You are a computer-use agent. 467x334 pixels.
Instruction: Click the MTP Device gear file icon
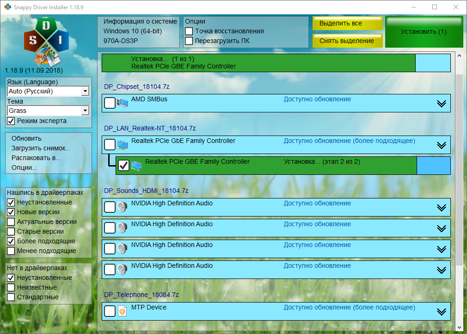coord(123,311)
